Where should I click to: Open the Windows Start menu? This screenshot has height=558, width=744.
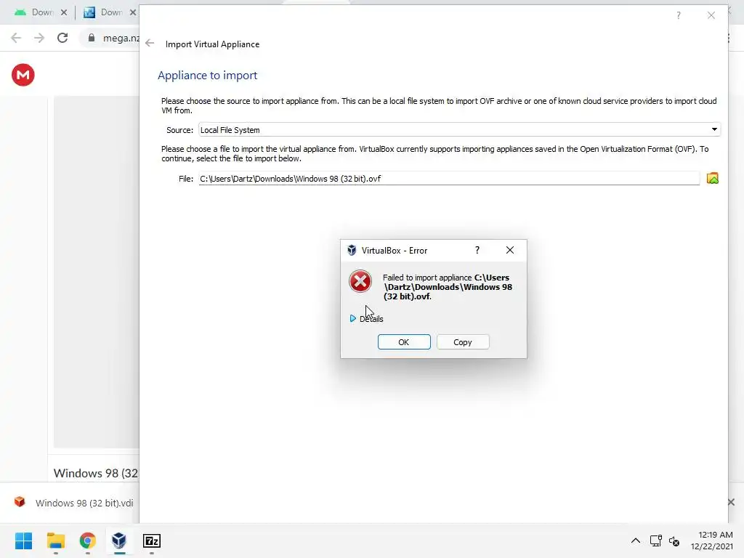point(24,541)
